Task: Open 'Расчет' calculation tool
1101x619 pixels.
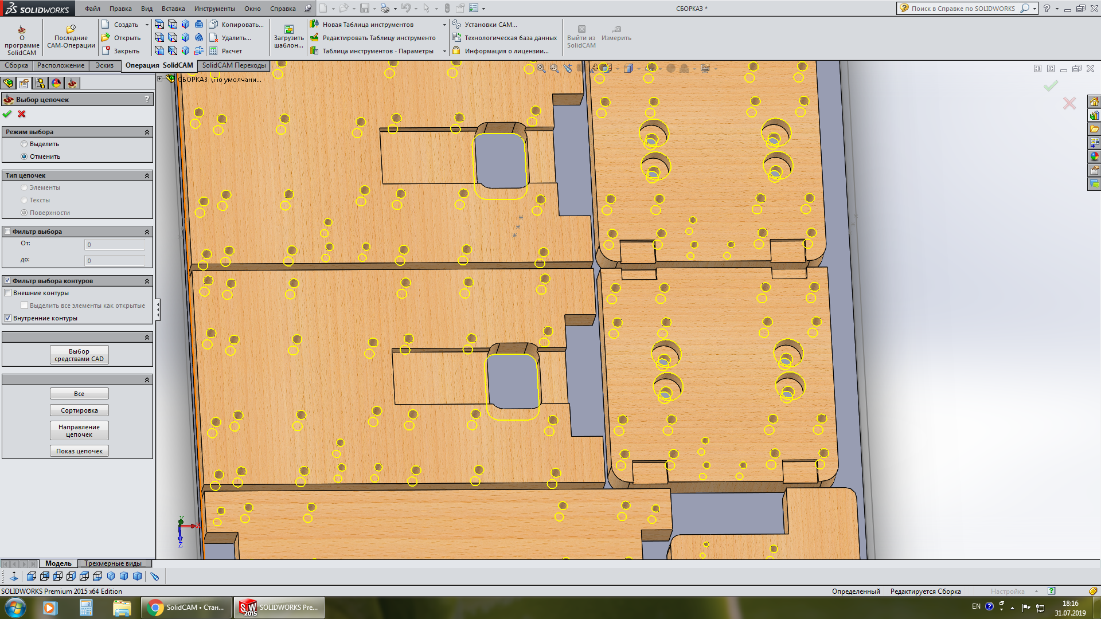Action: coord(214,51)
